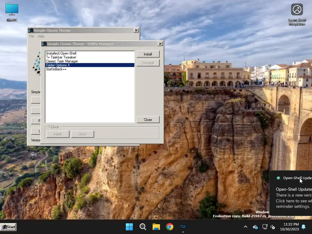Select 7+ Taskbar Tweaker entry
The height and width of the screenshot is (234, 312).
tap(90, 57)
